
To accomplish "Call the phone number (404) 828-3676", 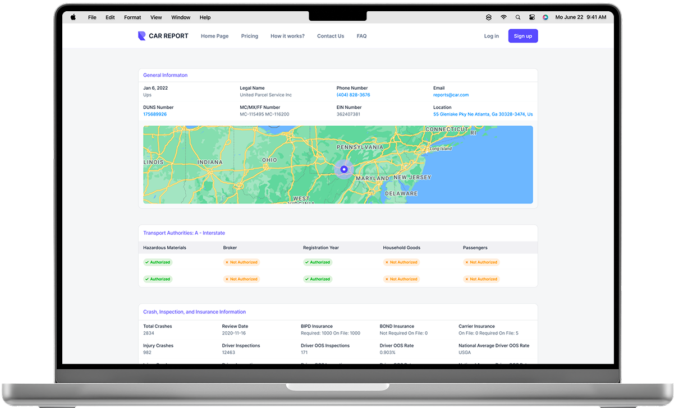I will pyautogui.click(x=353, y=95).
